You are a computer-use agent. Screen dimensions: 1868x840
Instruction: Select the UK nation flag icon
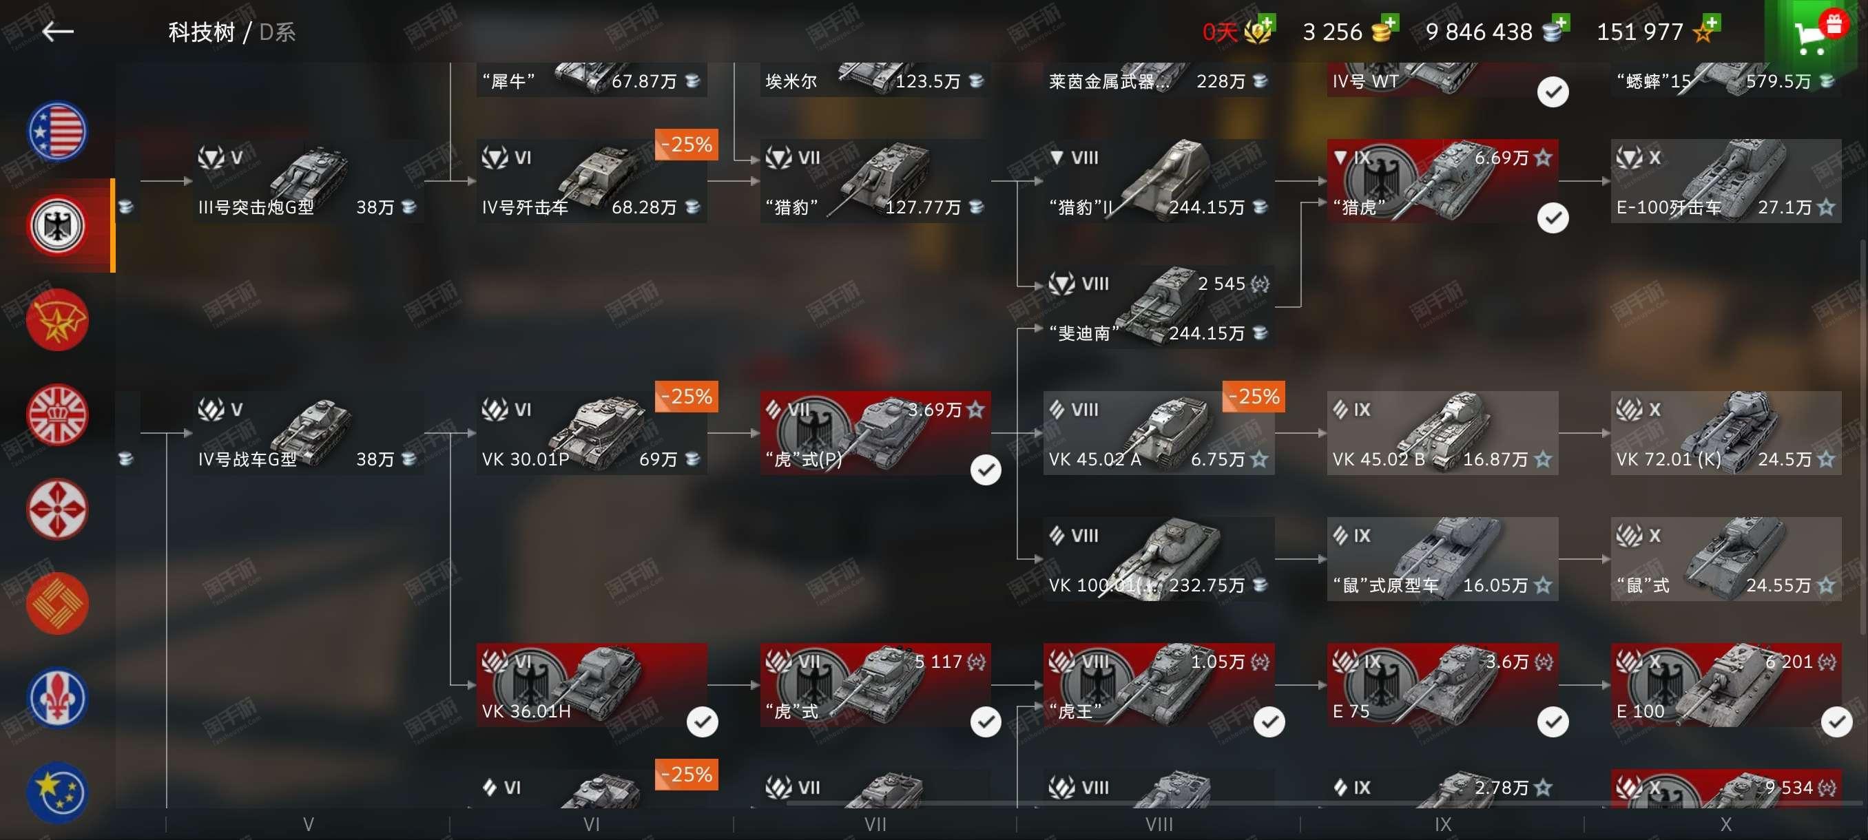click(57, 414)
